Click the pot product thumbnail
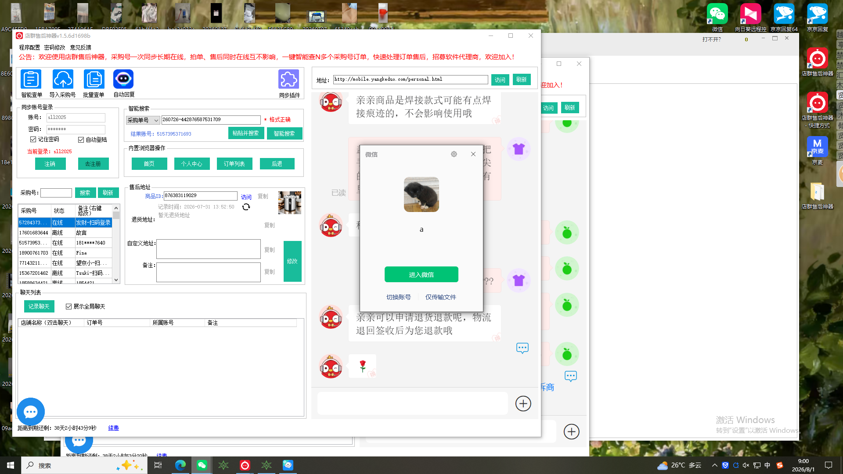The width and height of the screenshot is (843, 474). (290, 203)
